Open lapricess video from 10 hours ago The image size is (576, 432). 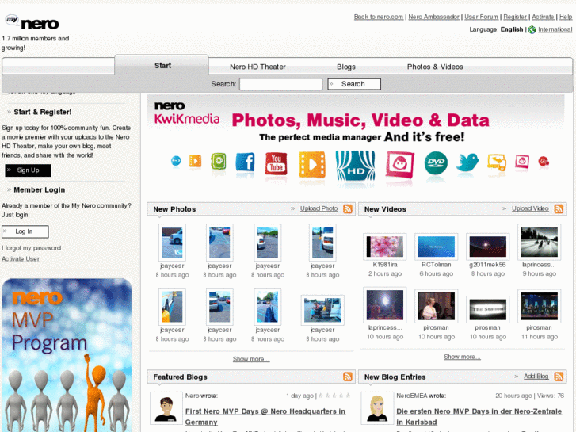[x=384, y=305]
